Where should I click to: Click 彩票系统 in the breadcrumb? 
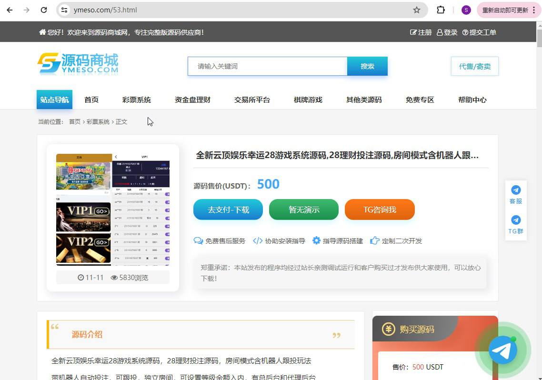pos(98,121)
